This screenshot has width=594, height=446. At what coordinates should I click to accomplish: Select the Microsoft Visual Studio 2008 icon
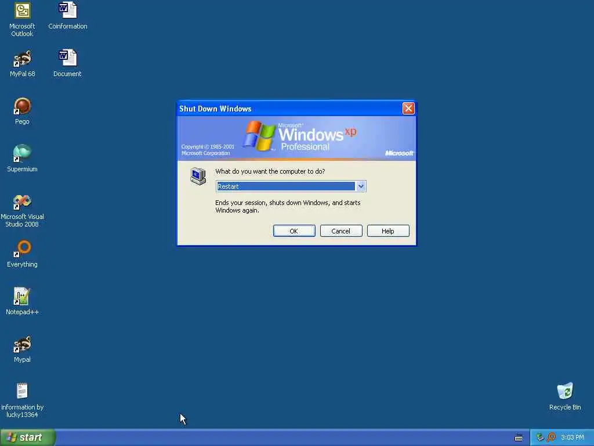[x=22, y=210]
